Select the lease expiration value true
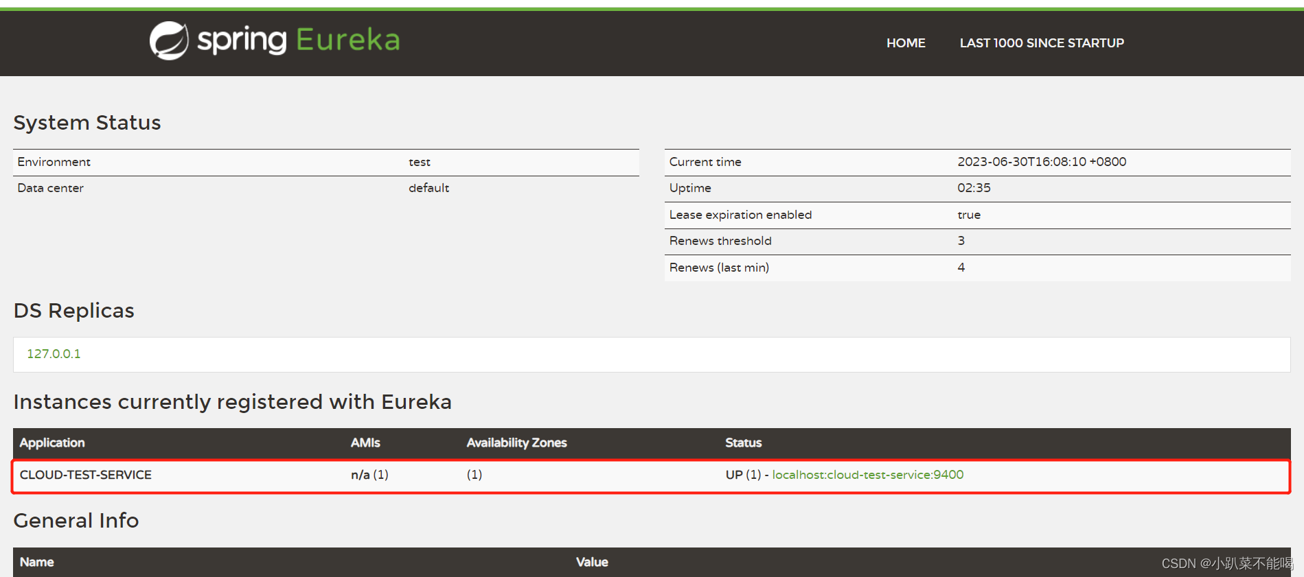 click(x=969, y=215)
